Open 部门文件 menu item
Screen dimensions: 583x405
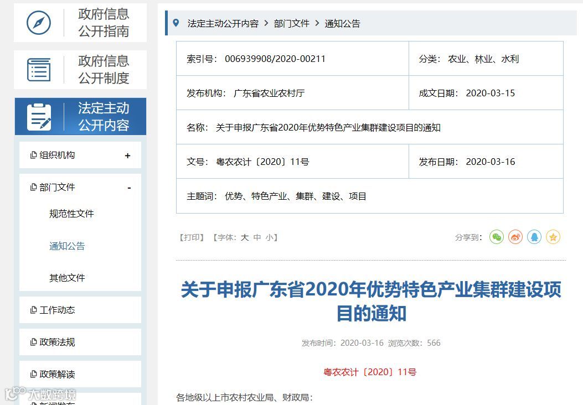(x=57, y=187)
